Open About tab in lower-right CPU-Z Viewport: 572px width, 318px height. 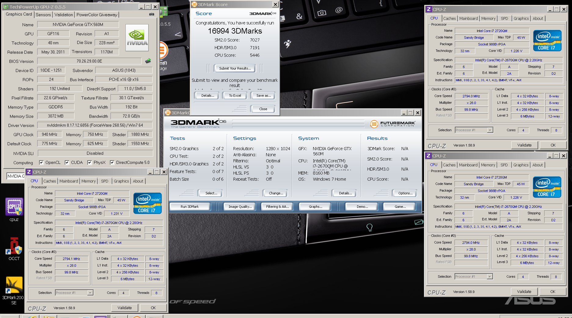538,165
